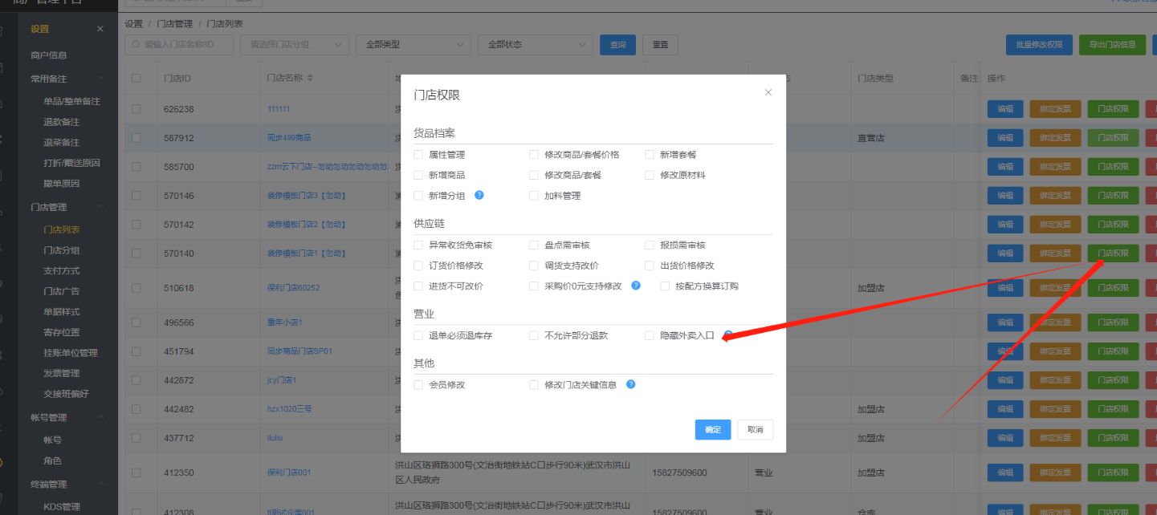Check the 报损需审核 option

click(x=650, y=245)
